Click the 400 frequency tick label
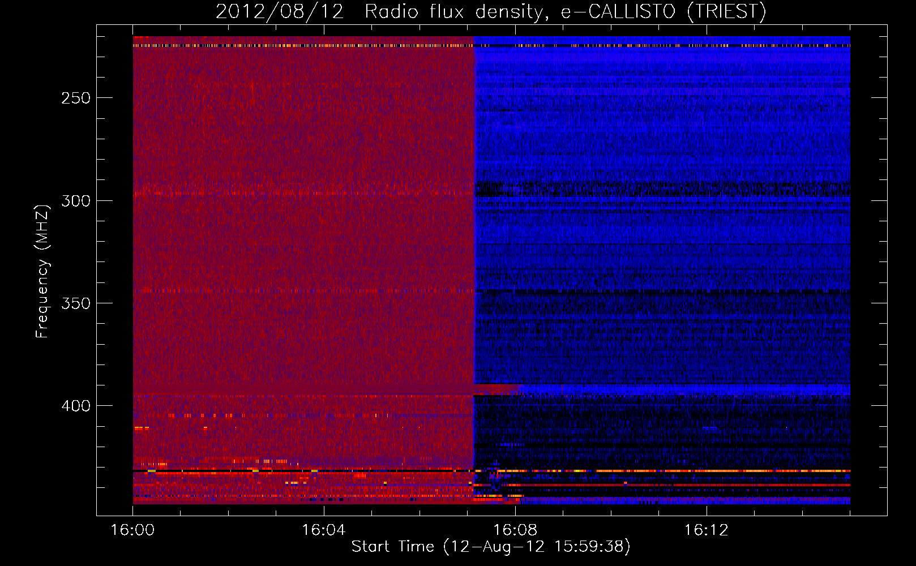The width and height of the screenshot is (916, 566). click(76, 406)
